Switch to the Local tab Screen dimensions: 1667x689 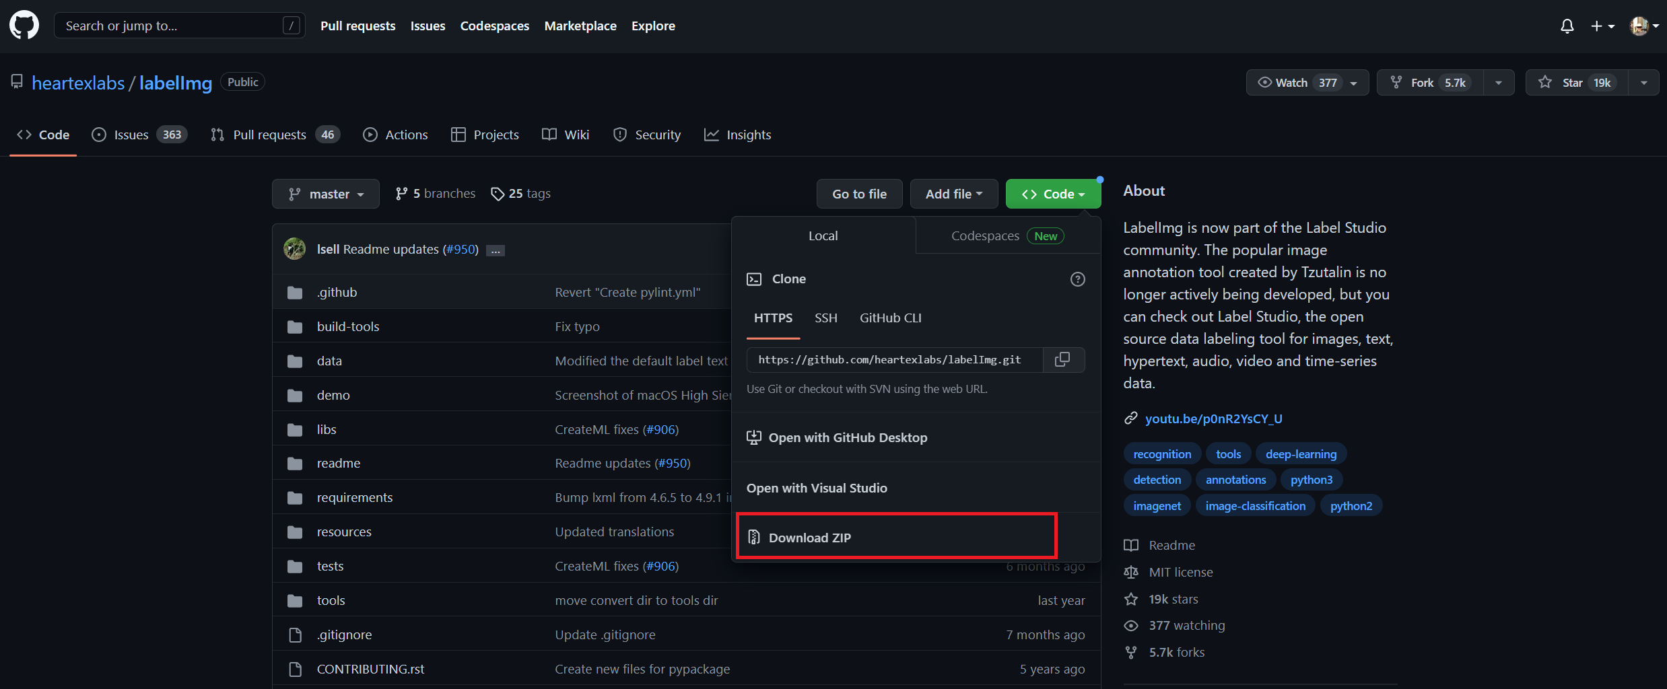tap(823, 235)
